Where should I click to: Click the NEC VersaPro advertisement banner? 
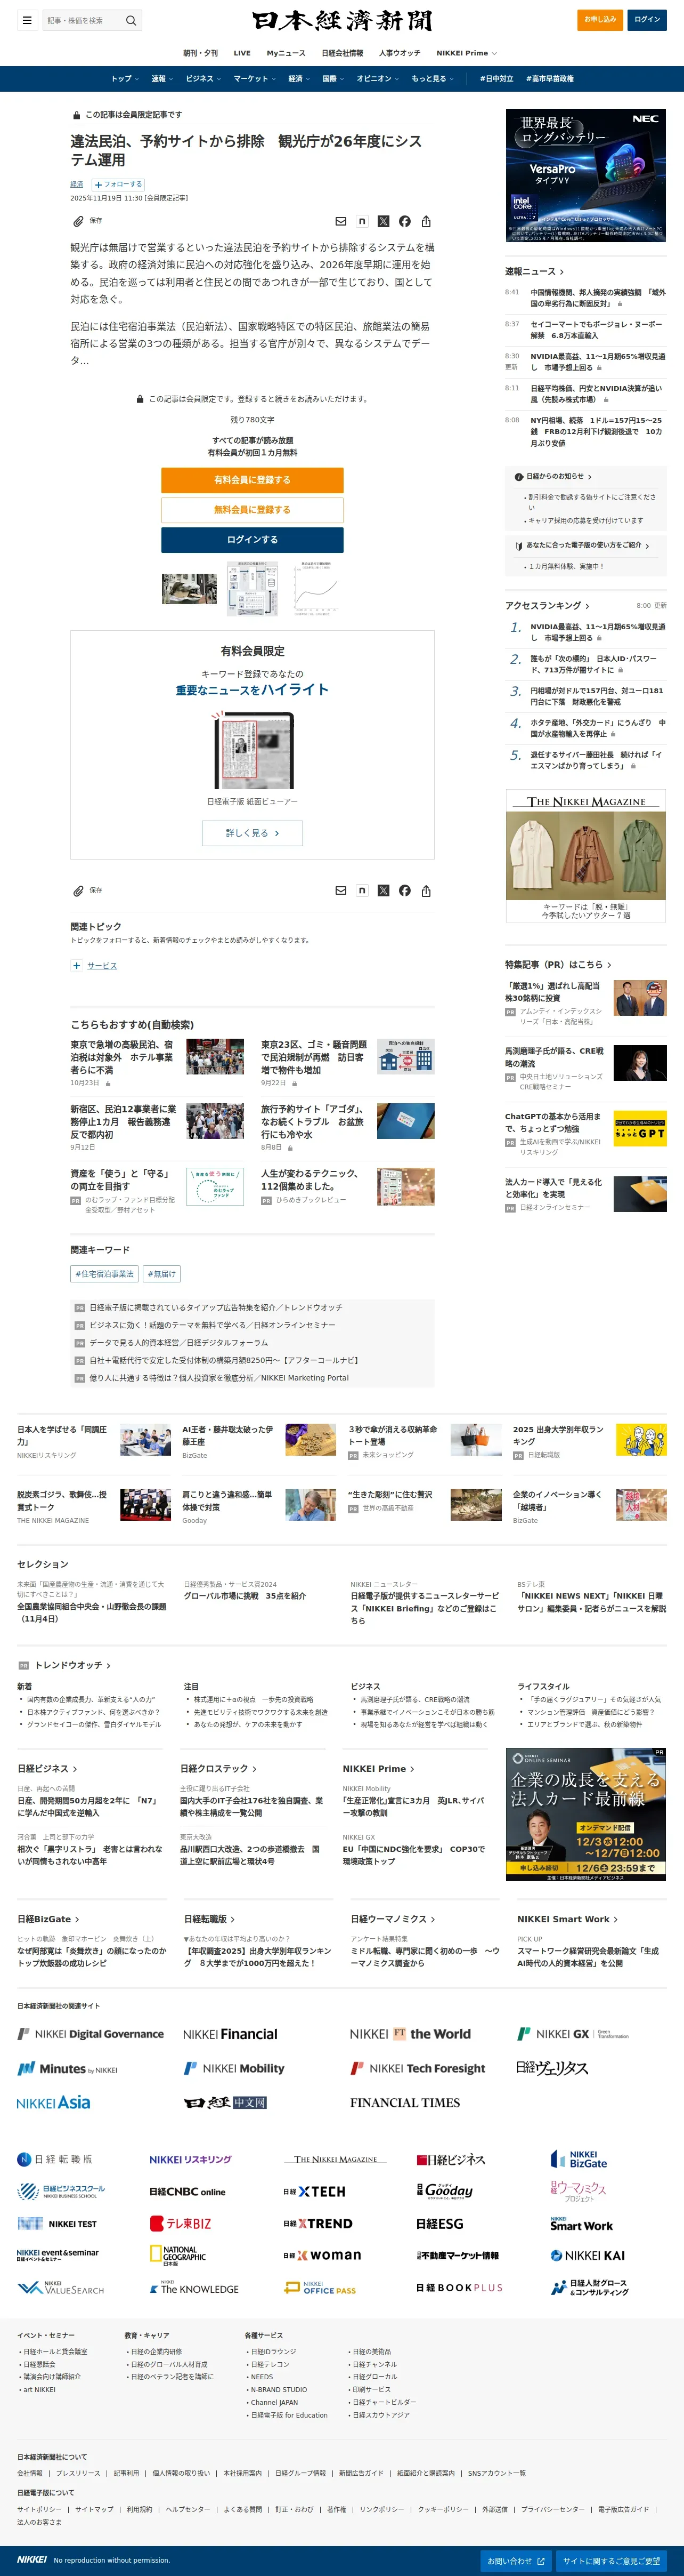(x=585, y=176)
